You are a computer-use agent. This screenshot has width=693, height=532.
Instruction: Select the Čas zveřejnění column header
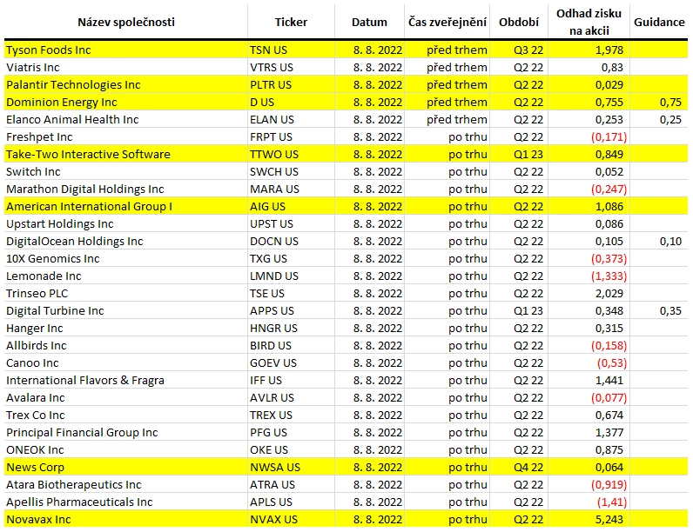(x=447, y=22)
